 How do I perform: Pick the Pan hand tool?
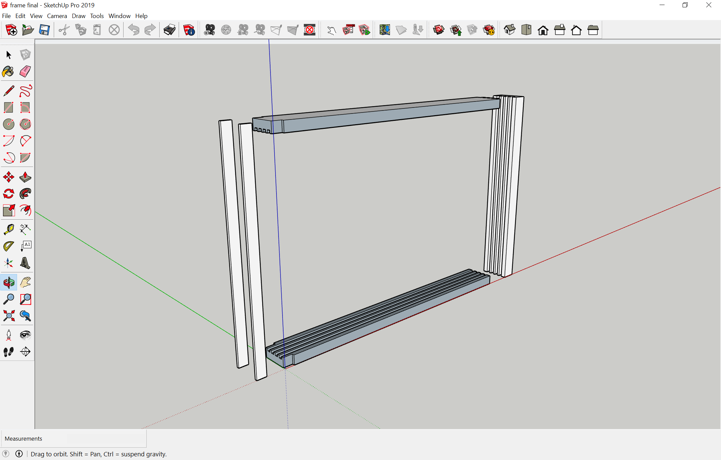(25, 282)
